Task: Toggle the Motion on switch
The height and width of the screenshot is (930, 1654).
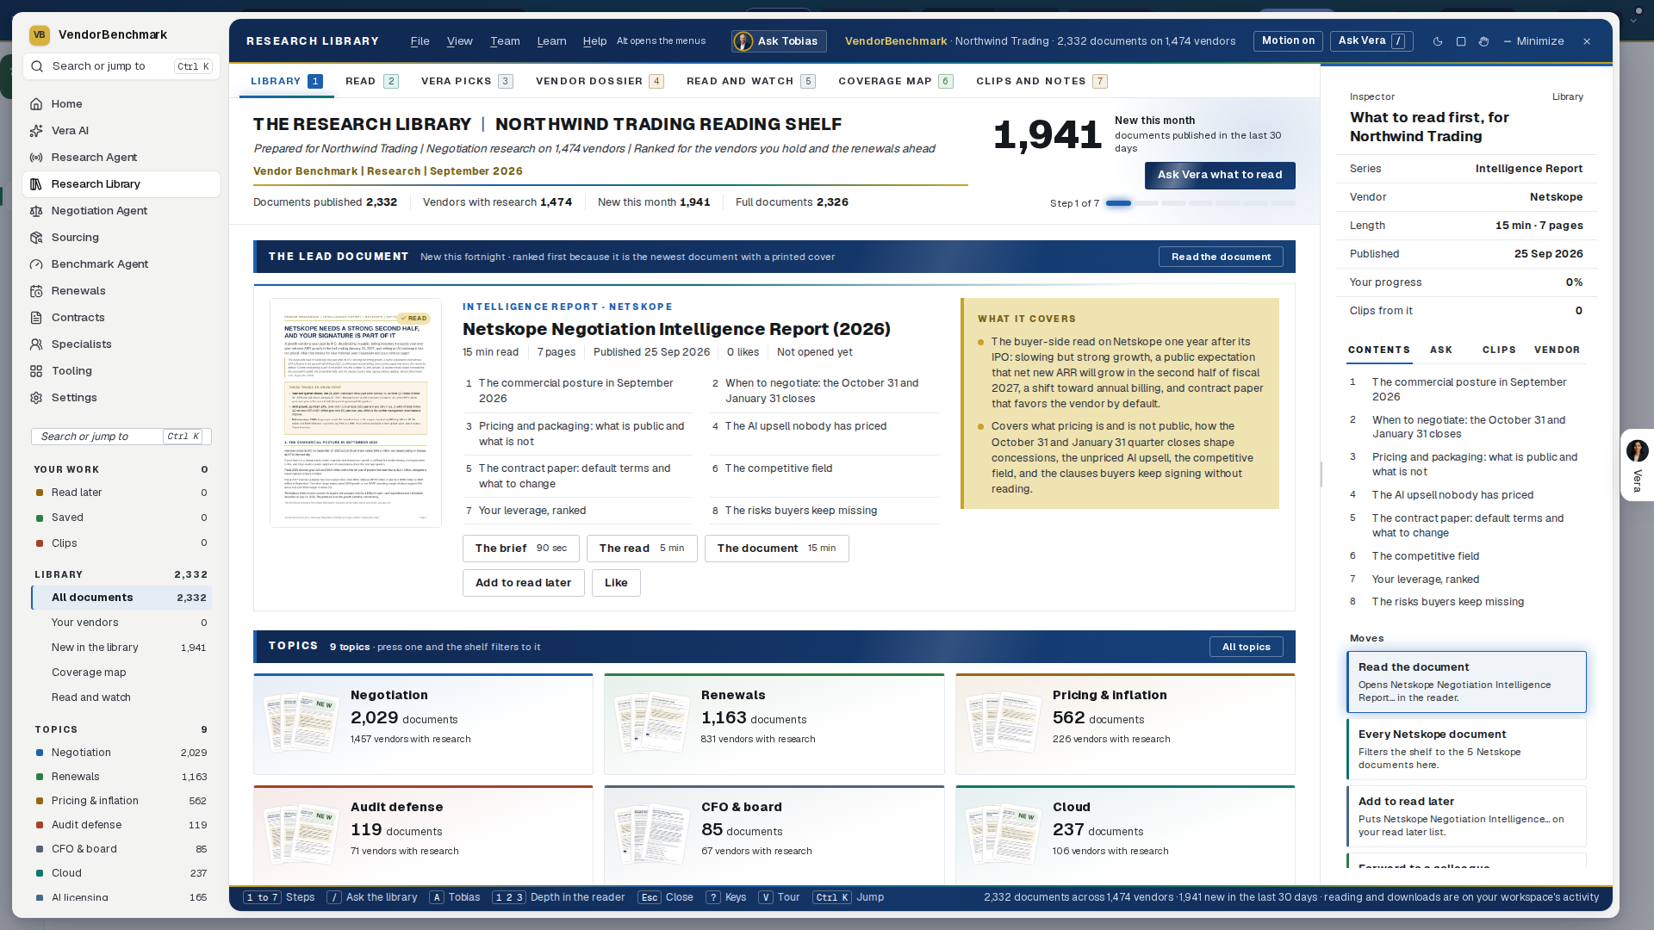Action: tap(1288, 40)
